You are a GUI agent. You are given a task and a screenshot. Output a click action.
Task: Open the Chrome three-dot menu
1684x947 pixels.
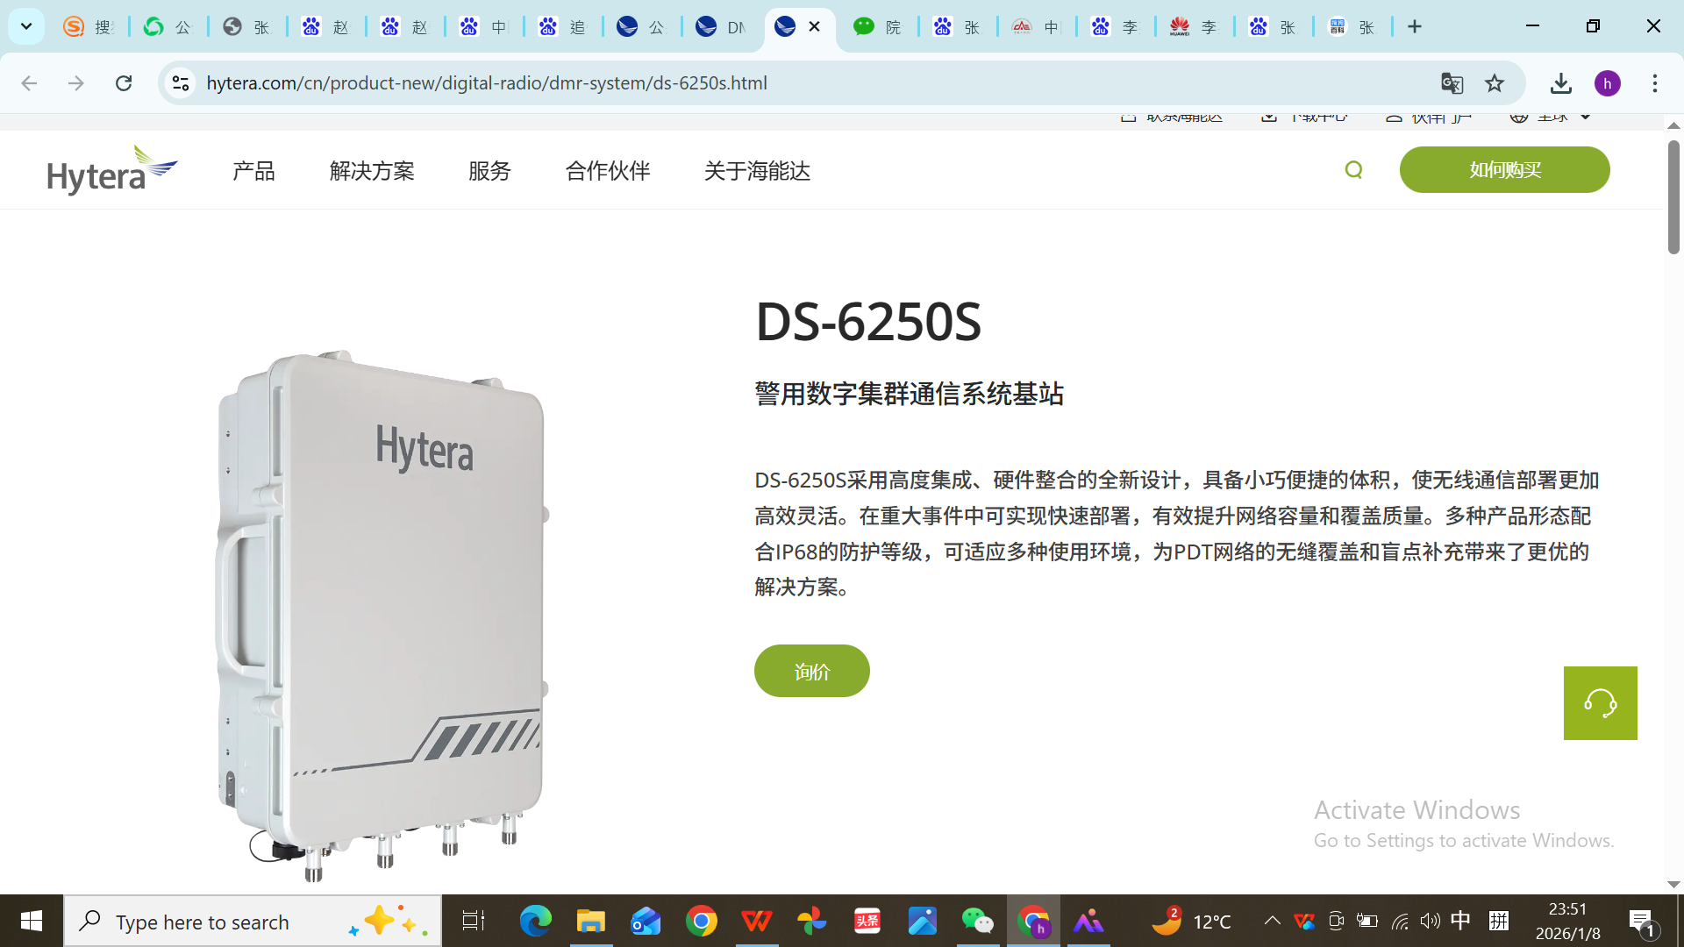(1654, 83)
